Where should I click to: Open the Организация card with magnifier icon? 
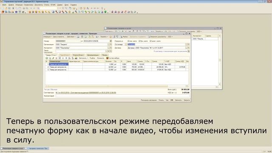[111, 45]
